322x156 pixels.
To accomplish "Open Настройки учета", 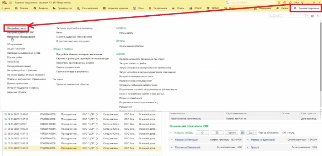I will [x=16, y=28].
